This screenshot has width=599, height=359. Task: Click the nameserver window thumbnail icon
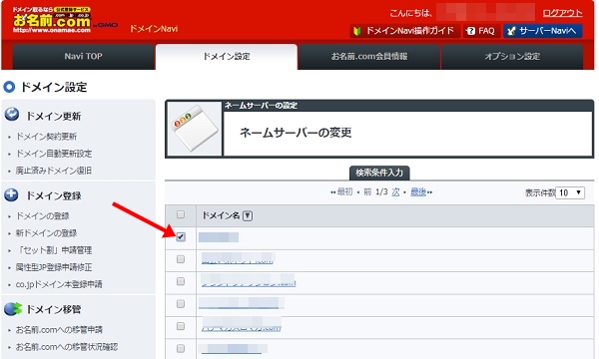[x=195, y=129]
